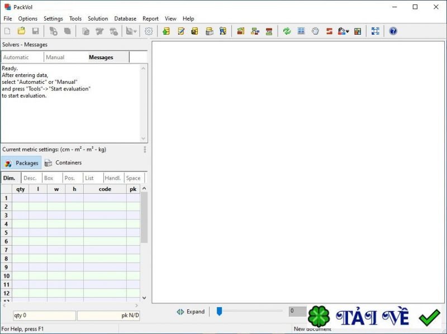Click the Expand control above the status bar
This screenshot has width=447, height=334.
(191, 311)
